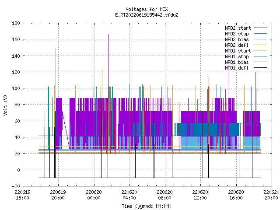
Task: Click the y-axis tick value 40
Action: click(17, 137)
